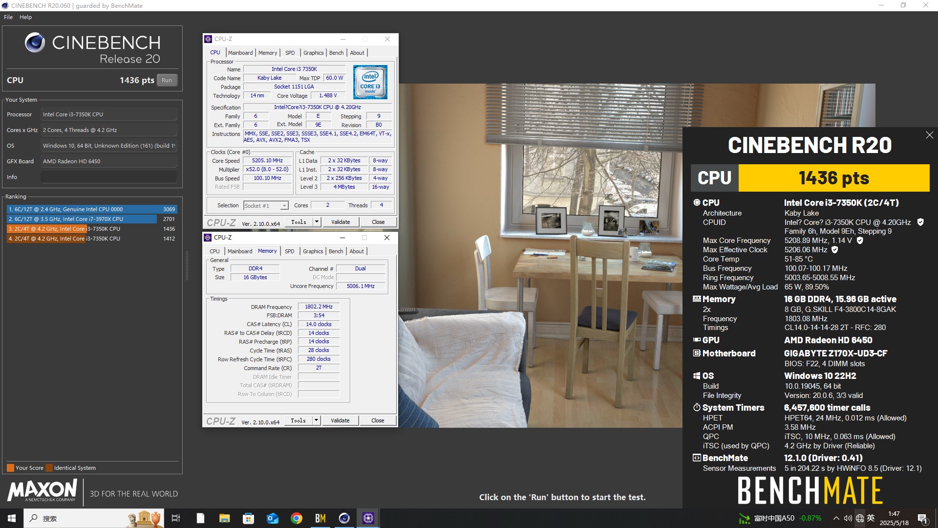
Task: Open Graphics tab in upper CPU-Z
Action: coord(313,53)
